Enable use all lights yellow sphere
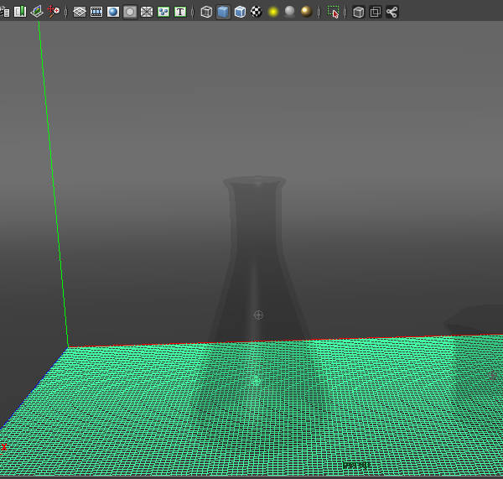 273,12
